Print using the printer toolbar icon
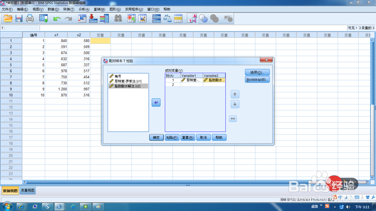Screen dimensions: 376x211 pos(30,18)
